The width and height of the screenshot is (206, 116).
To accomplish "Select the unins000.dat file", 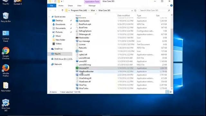I will [84, 58].
